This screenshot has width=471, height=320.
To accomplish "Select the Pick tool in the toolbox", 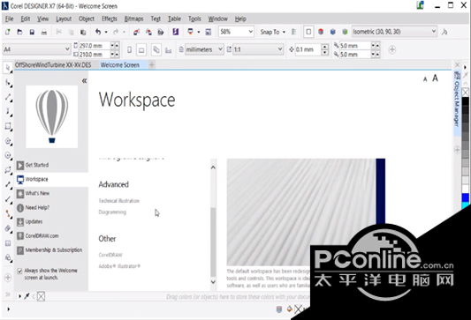I will pos(8,68).
